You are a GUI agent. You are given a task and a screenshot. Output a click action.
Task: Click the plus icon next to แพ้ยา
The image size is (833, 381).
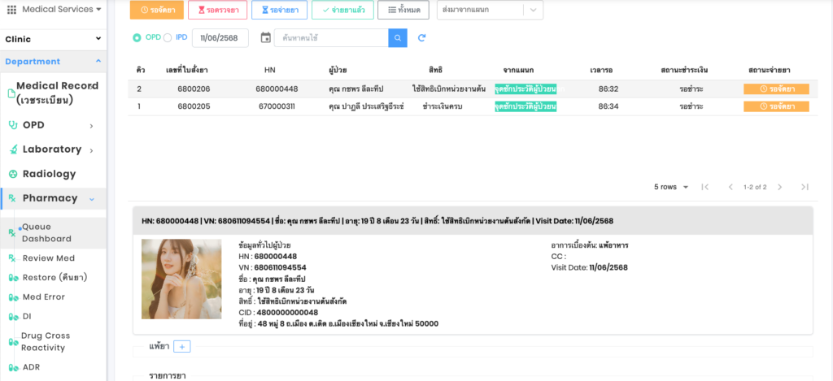click(181, 347)
